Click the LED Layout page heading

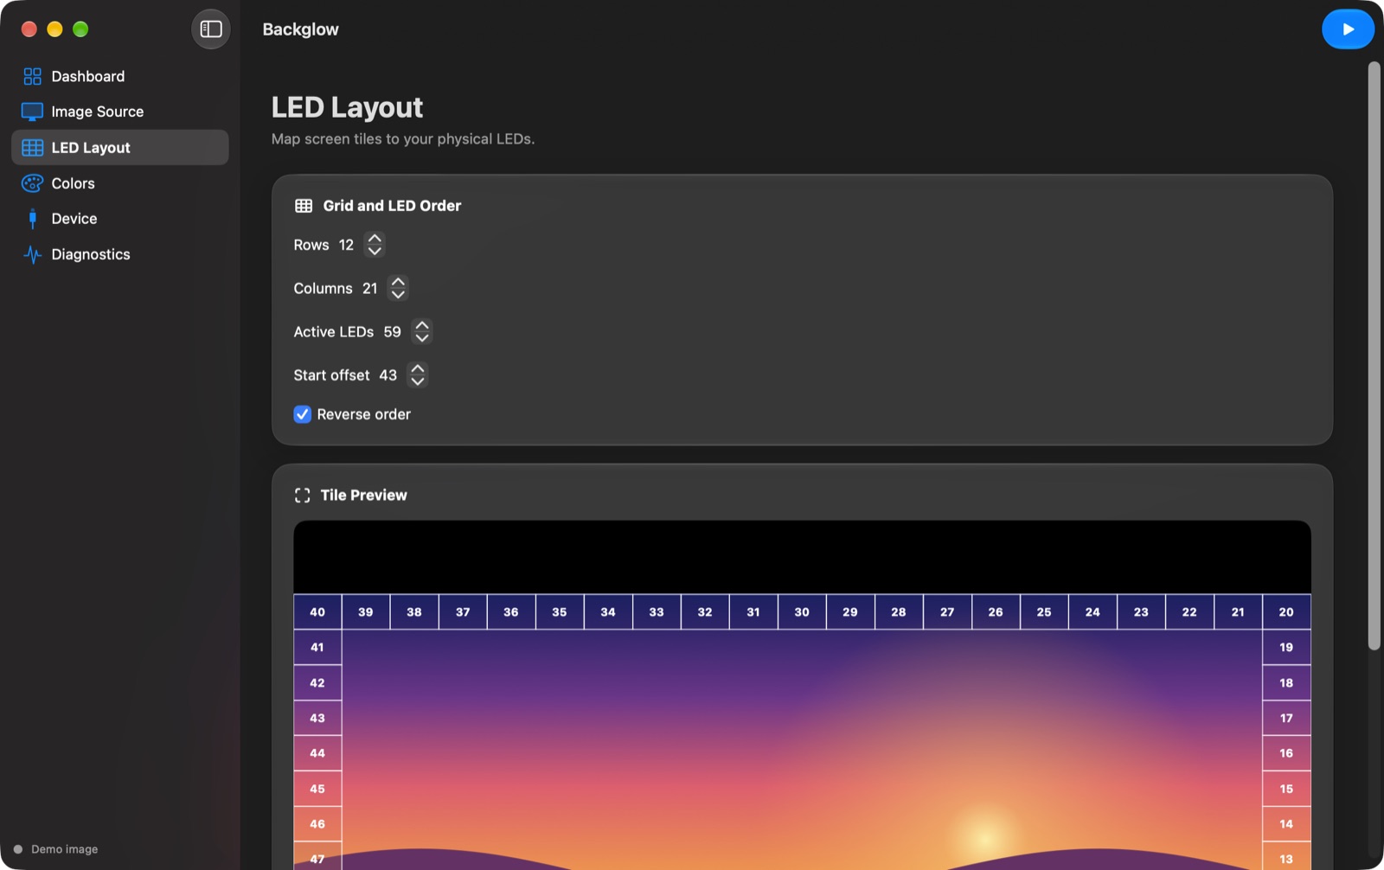point(347,107)
